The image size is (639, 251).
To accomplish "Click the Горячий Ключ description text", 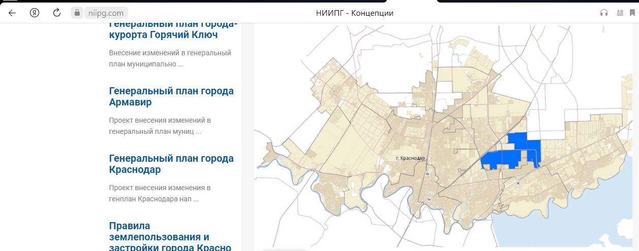I will tap(170, 58).
